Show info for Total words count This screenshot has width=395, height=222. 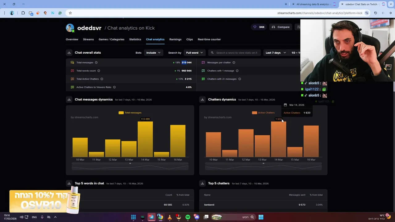[x=99, y=71]
